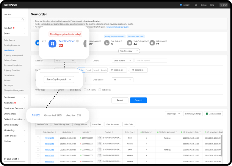This screenshot has height=166, width=232.
Task: Check the Smile delivery order type
Action: [67, 90]
